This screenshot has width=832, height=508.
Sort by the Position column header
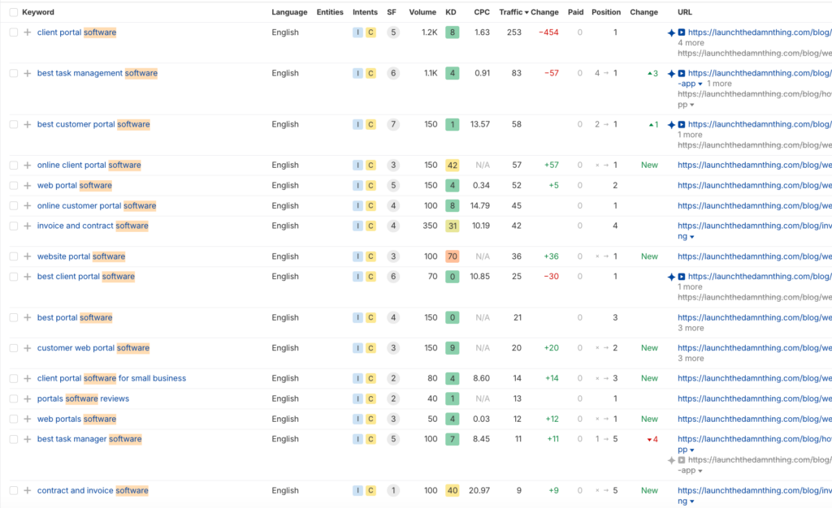click(x=606, y=12)
